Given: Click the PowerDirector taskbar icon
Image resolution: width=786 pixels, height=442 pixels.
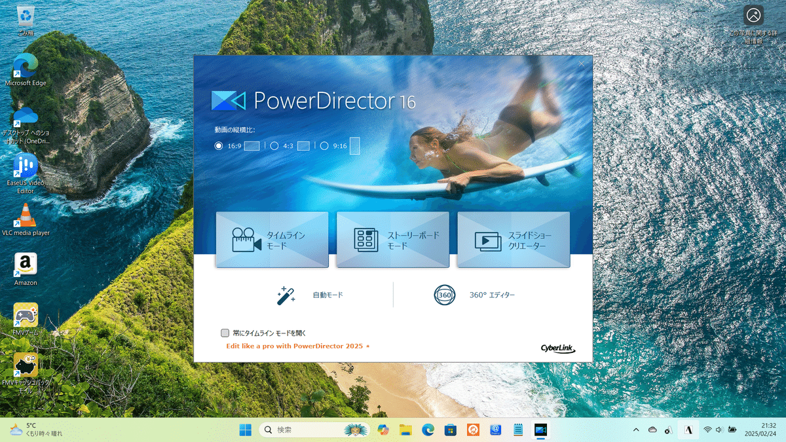Looking at the screenshot, I should (540, 430).
